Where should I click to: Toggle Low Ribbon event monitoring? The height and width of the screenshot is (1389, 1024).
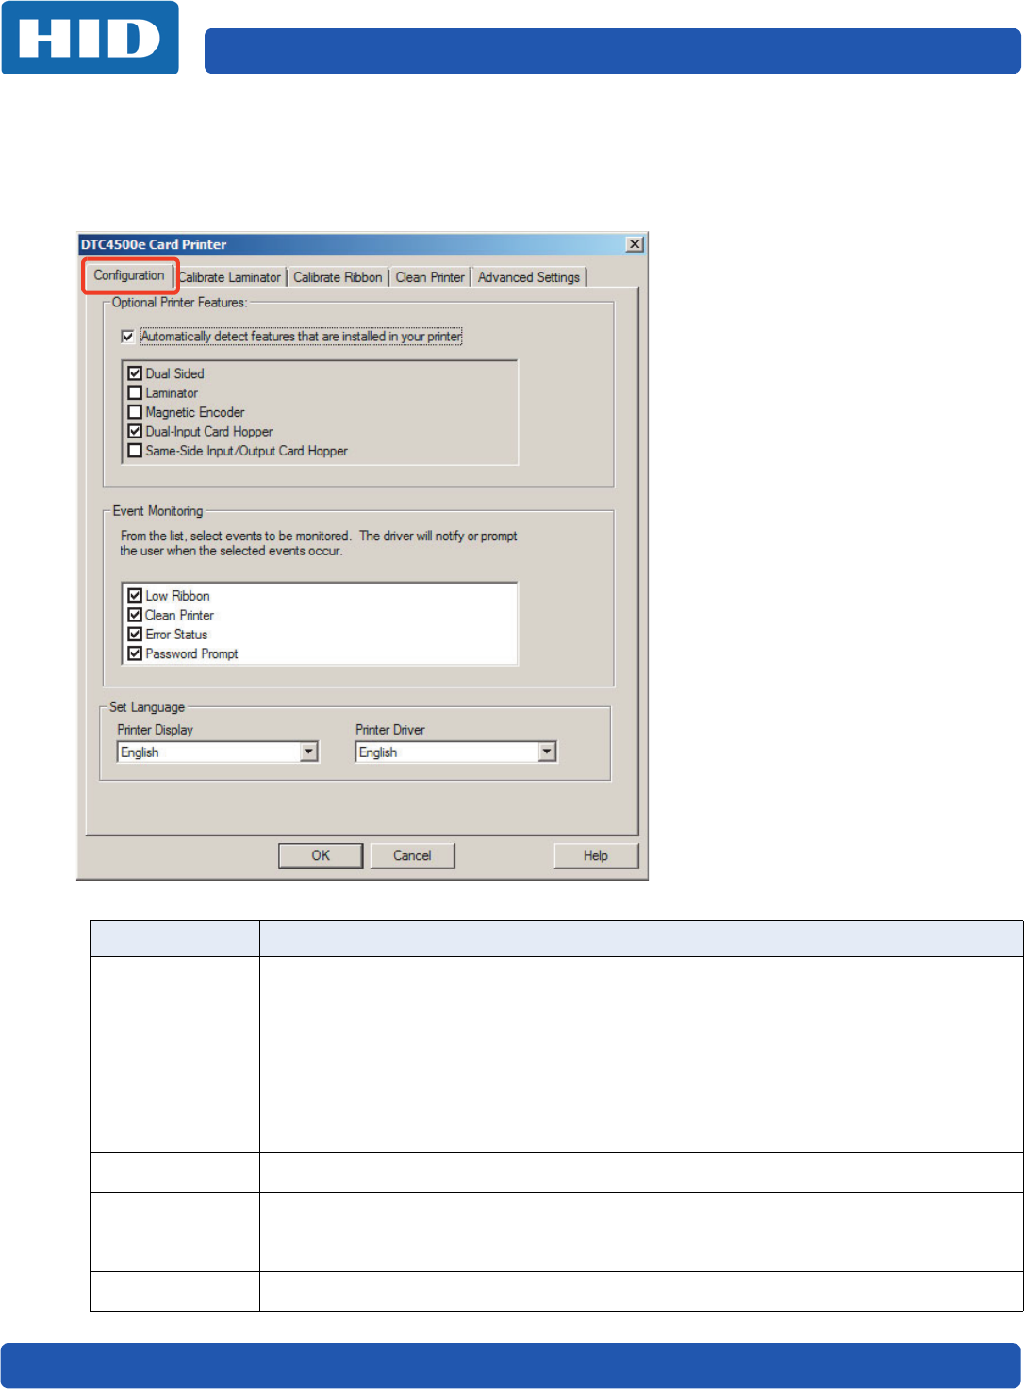pos(135,596)
